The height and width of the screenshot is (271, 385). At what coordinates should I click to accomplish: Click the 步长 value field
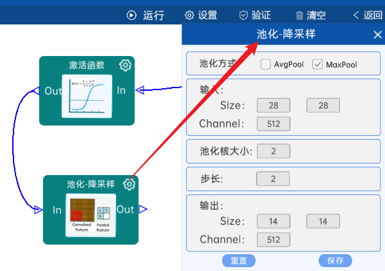273,179
